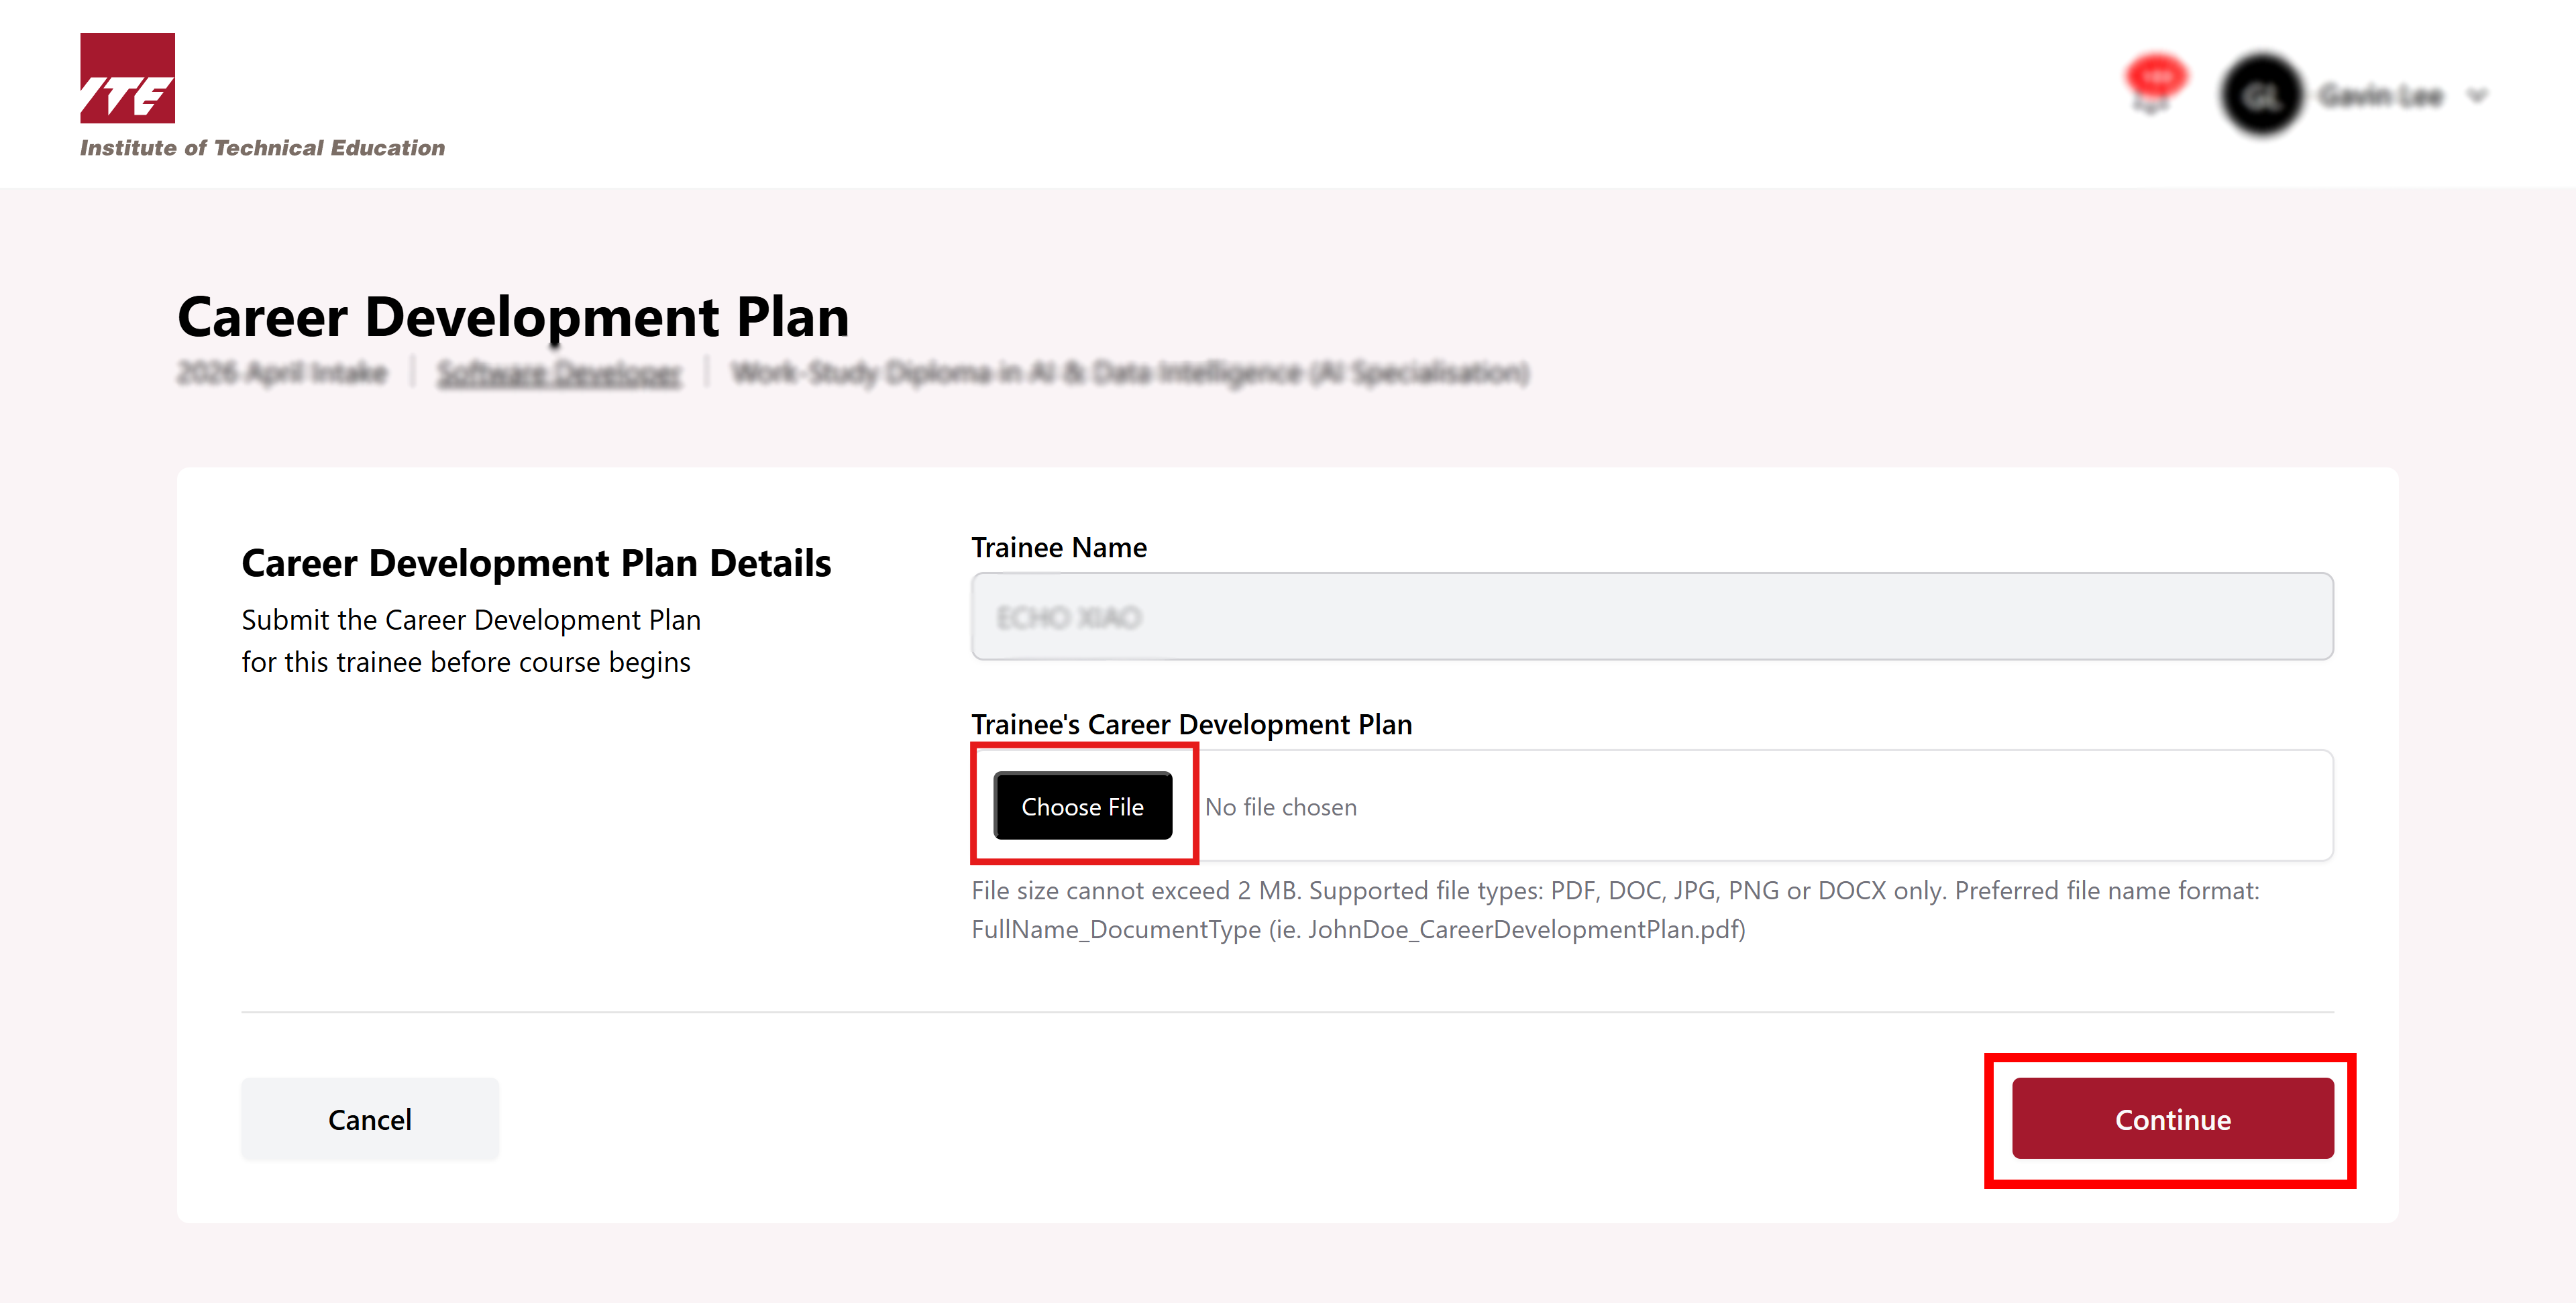
Task: Click the Trainee Name field label
Action: (x=1059, y=548)
